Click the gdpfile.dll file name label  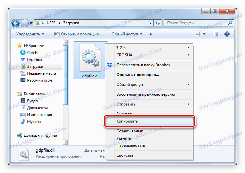tap(91, 76)
